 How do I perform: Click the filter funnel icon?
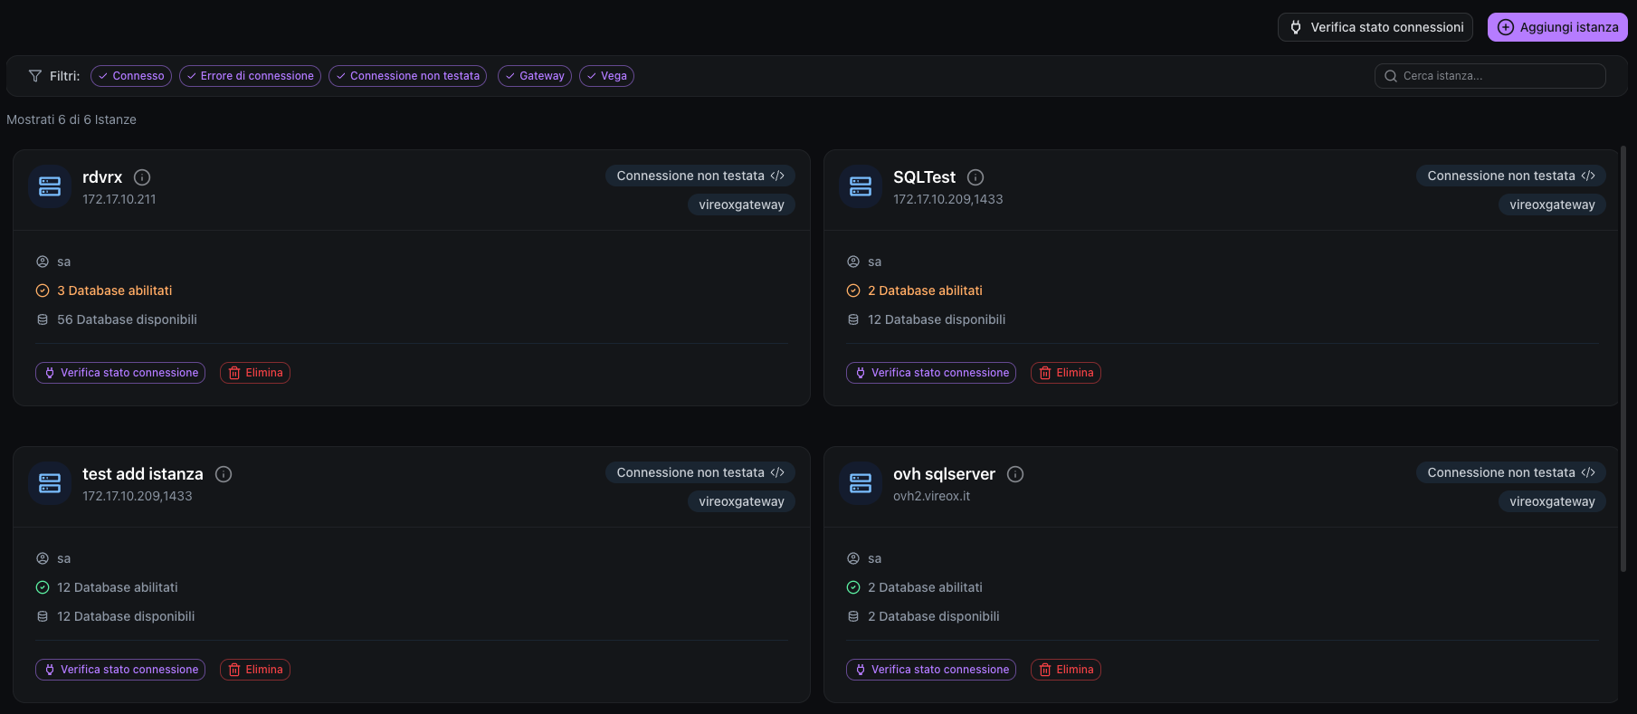(x=35, y=76)
